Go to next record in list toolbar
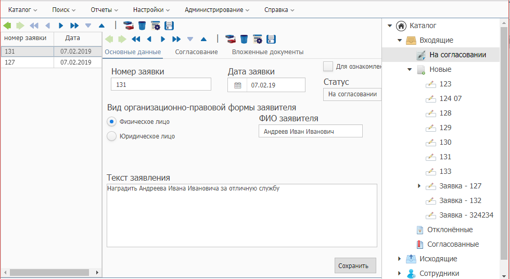510x279 pixels. pyautogui.click(x=61, y=26)
